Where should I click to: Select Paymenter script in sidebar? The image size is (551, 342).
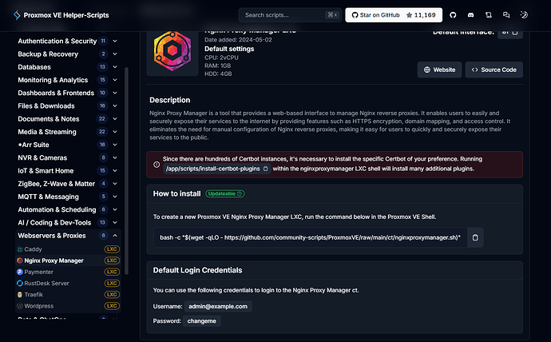point(68,272)
